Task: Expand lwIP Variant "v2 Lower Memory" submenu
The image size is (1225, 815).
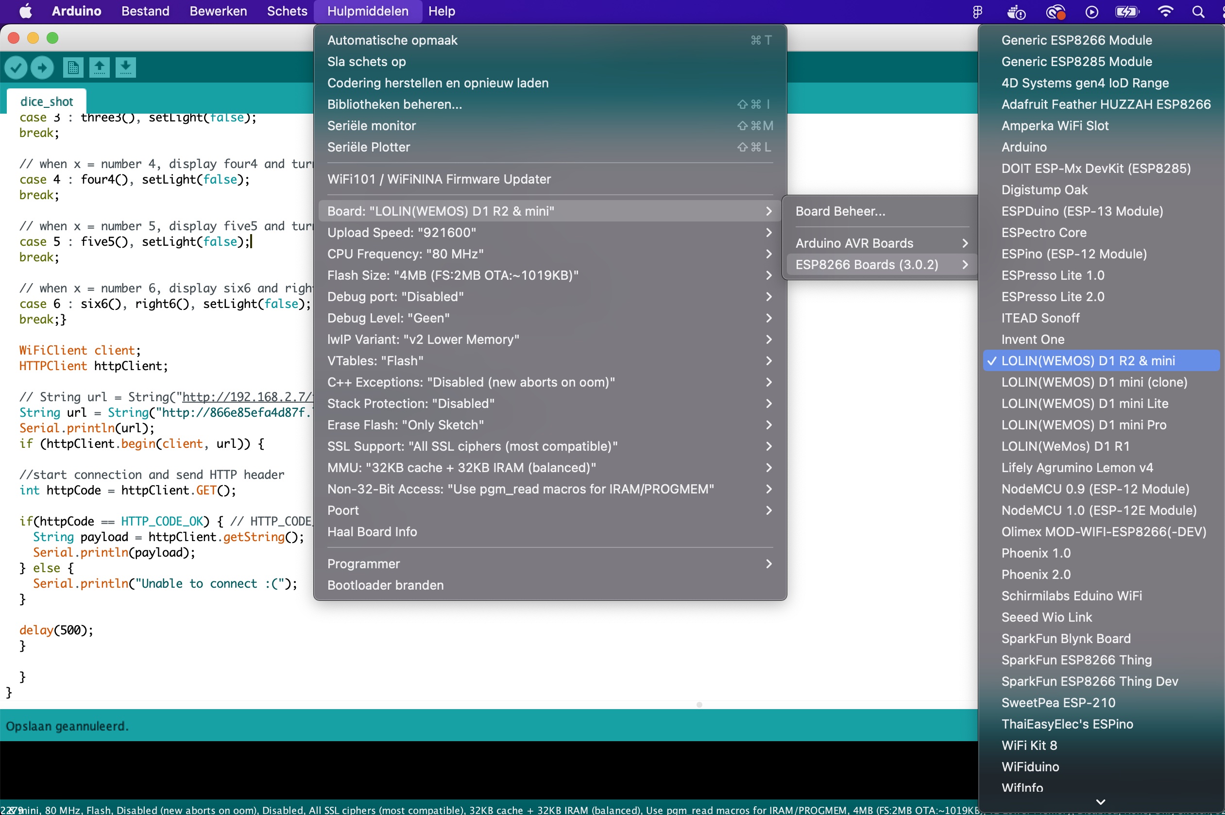Action: 550,340
